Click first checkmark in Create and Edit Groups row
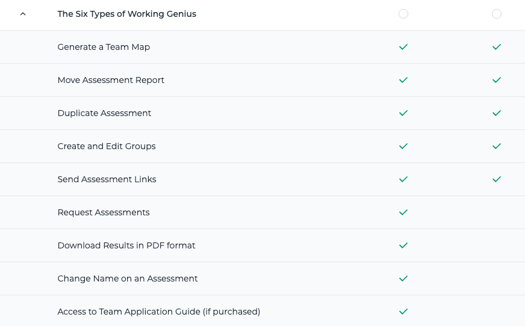Viewport: 525px width, 326px height. tap(403, 146)
